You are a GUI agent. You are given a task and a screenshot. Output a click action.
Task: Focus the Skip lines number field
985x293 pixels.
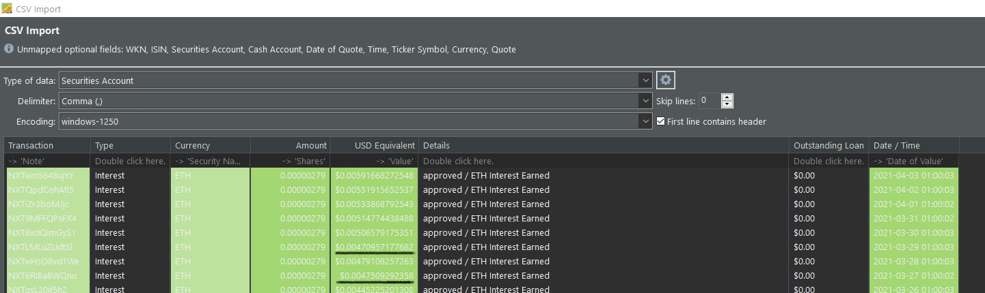[x=710, y=101]
